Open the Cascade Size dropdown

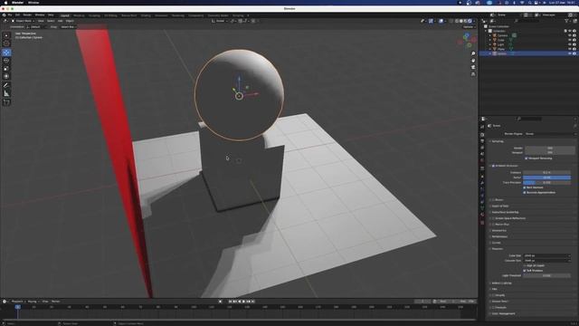pyautogui.click(x=546, y=261)
